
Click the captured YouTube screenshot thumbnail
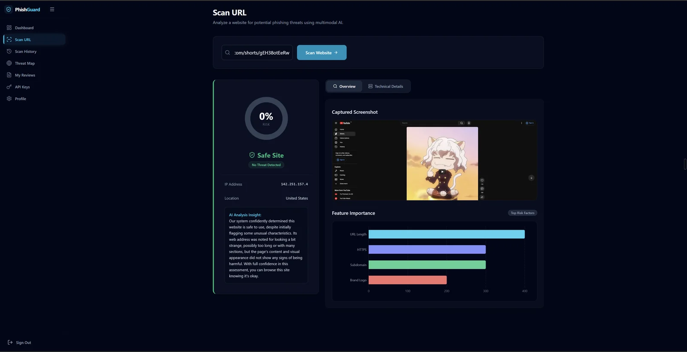pyautogui.click(x=434, y=160)
